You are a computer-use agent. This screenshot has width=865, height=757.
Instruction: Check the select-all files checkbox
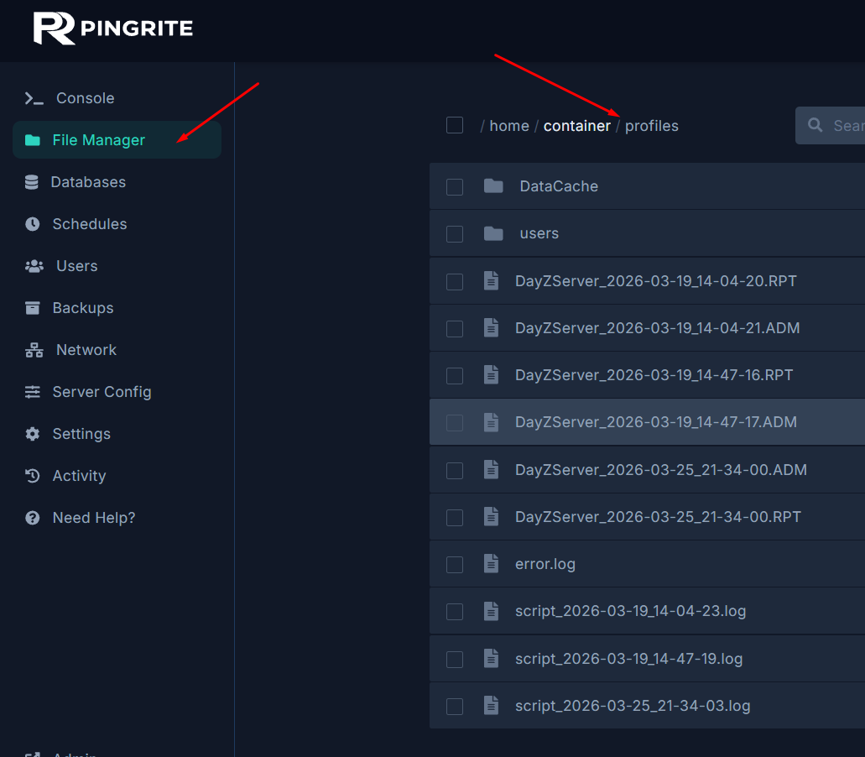tap(454, 124)
